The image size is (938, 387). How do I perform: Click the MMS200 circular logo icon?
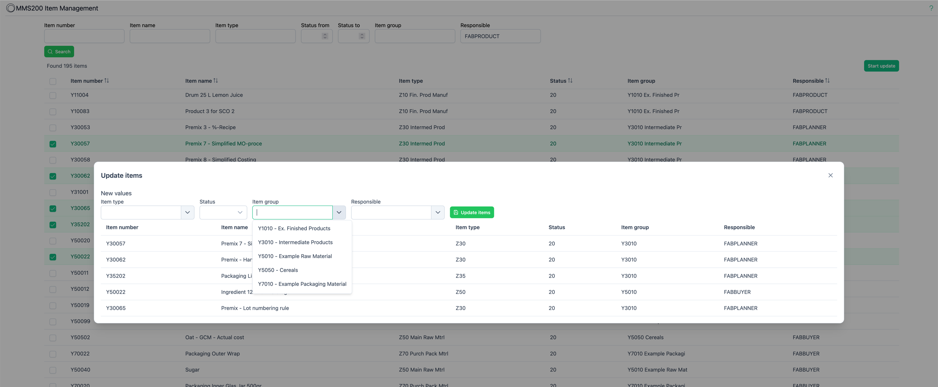coord(11,8)
